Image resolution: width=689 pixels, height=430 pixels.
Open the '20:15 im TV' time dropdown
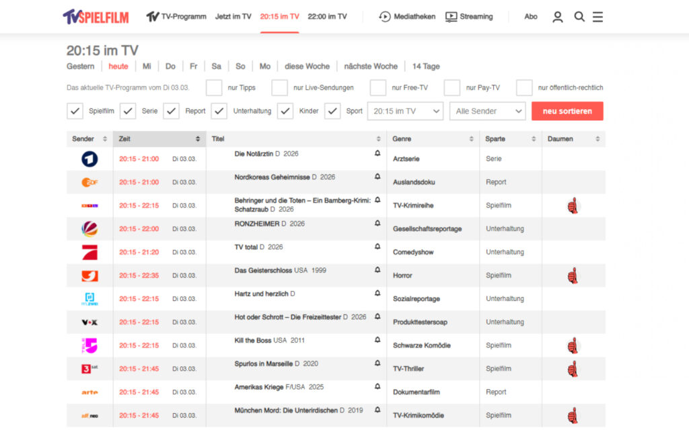click(405, 112)
